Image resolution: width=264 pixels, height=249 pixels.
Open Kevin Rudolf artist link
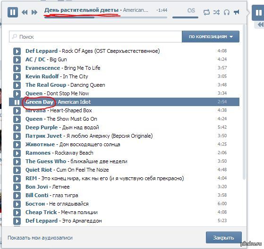[x=42, y=76]
